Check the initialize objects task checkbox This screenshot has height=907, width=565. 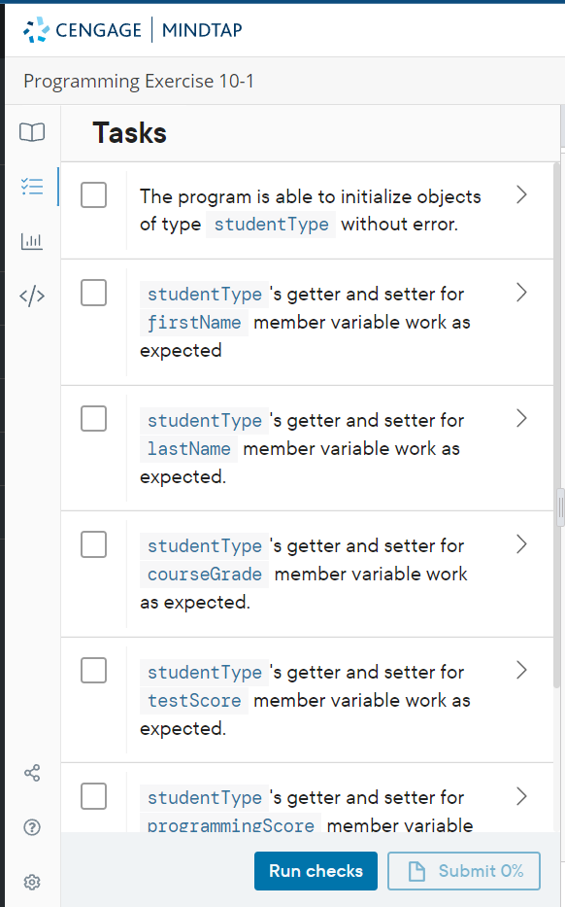coord(93,195)
